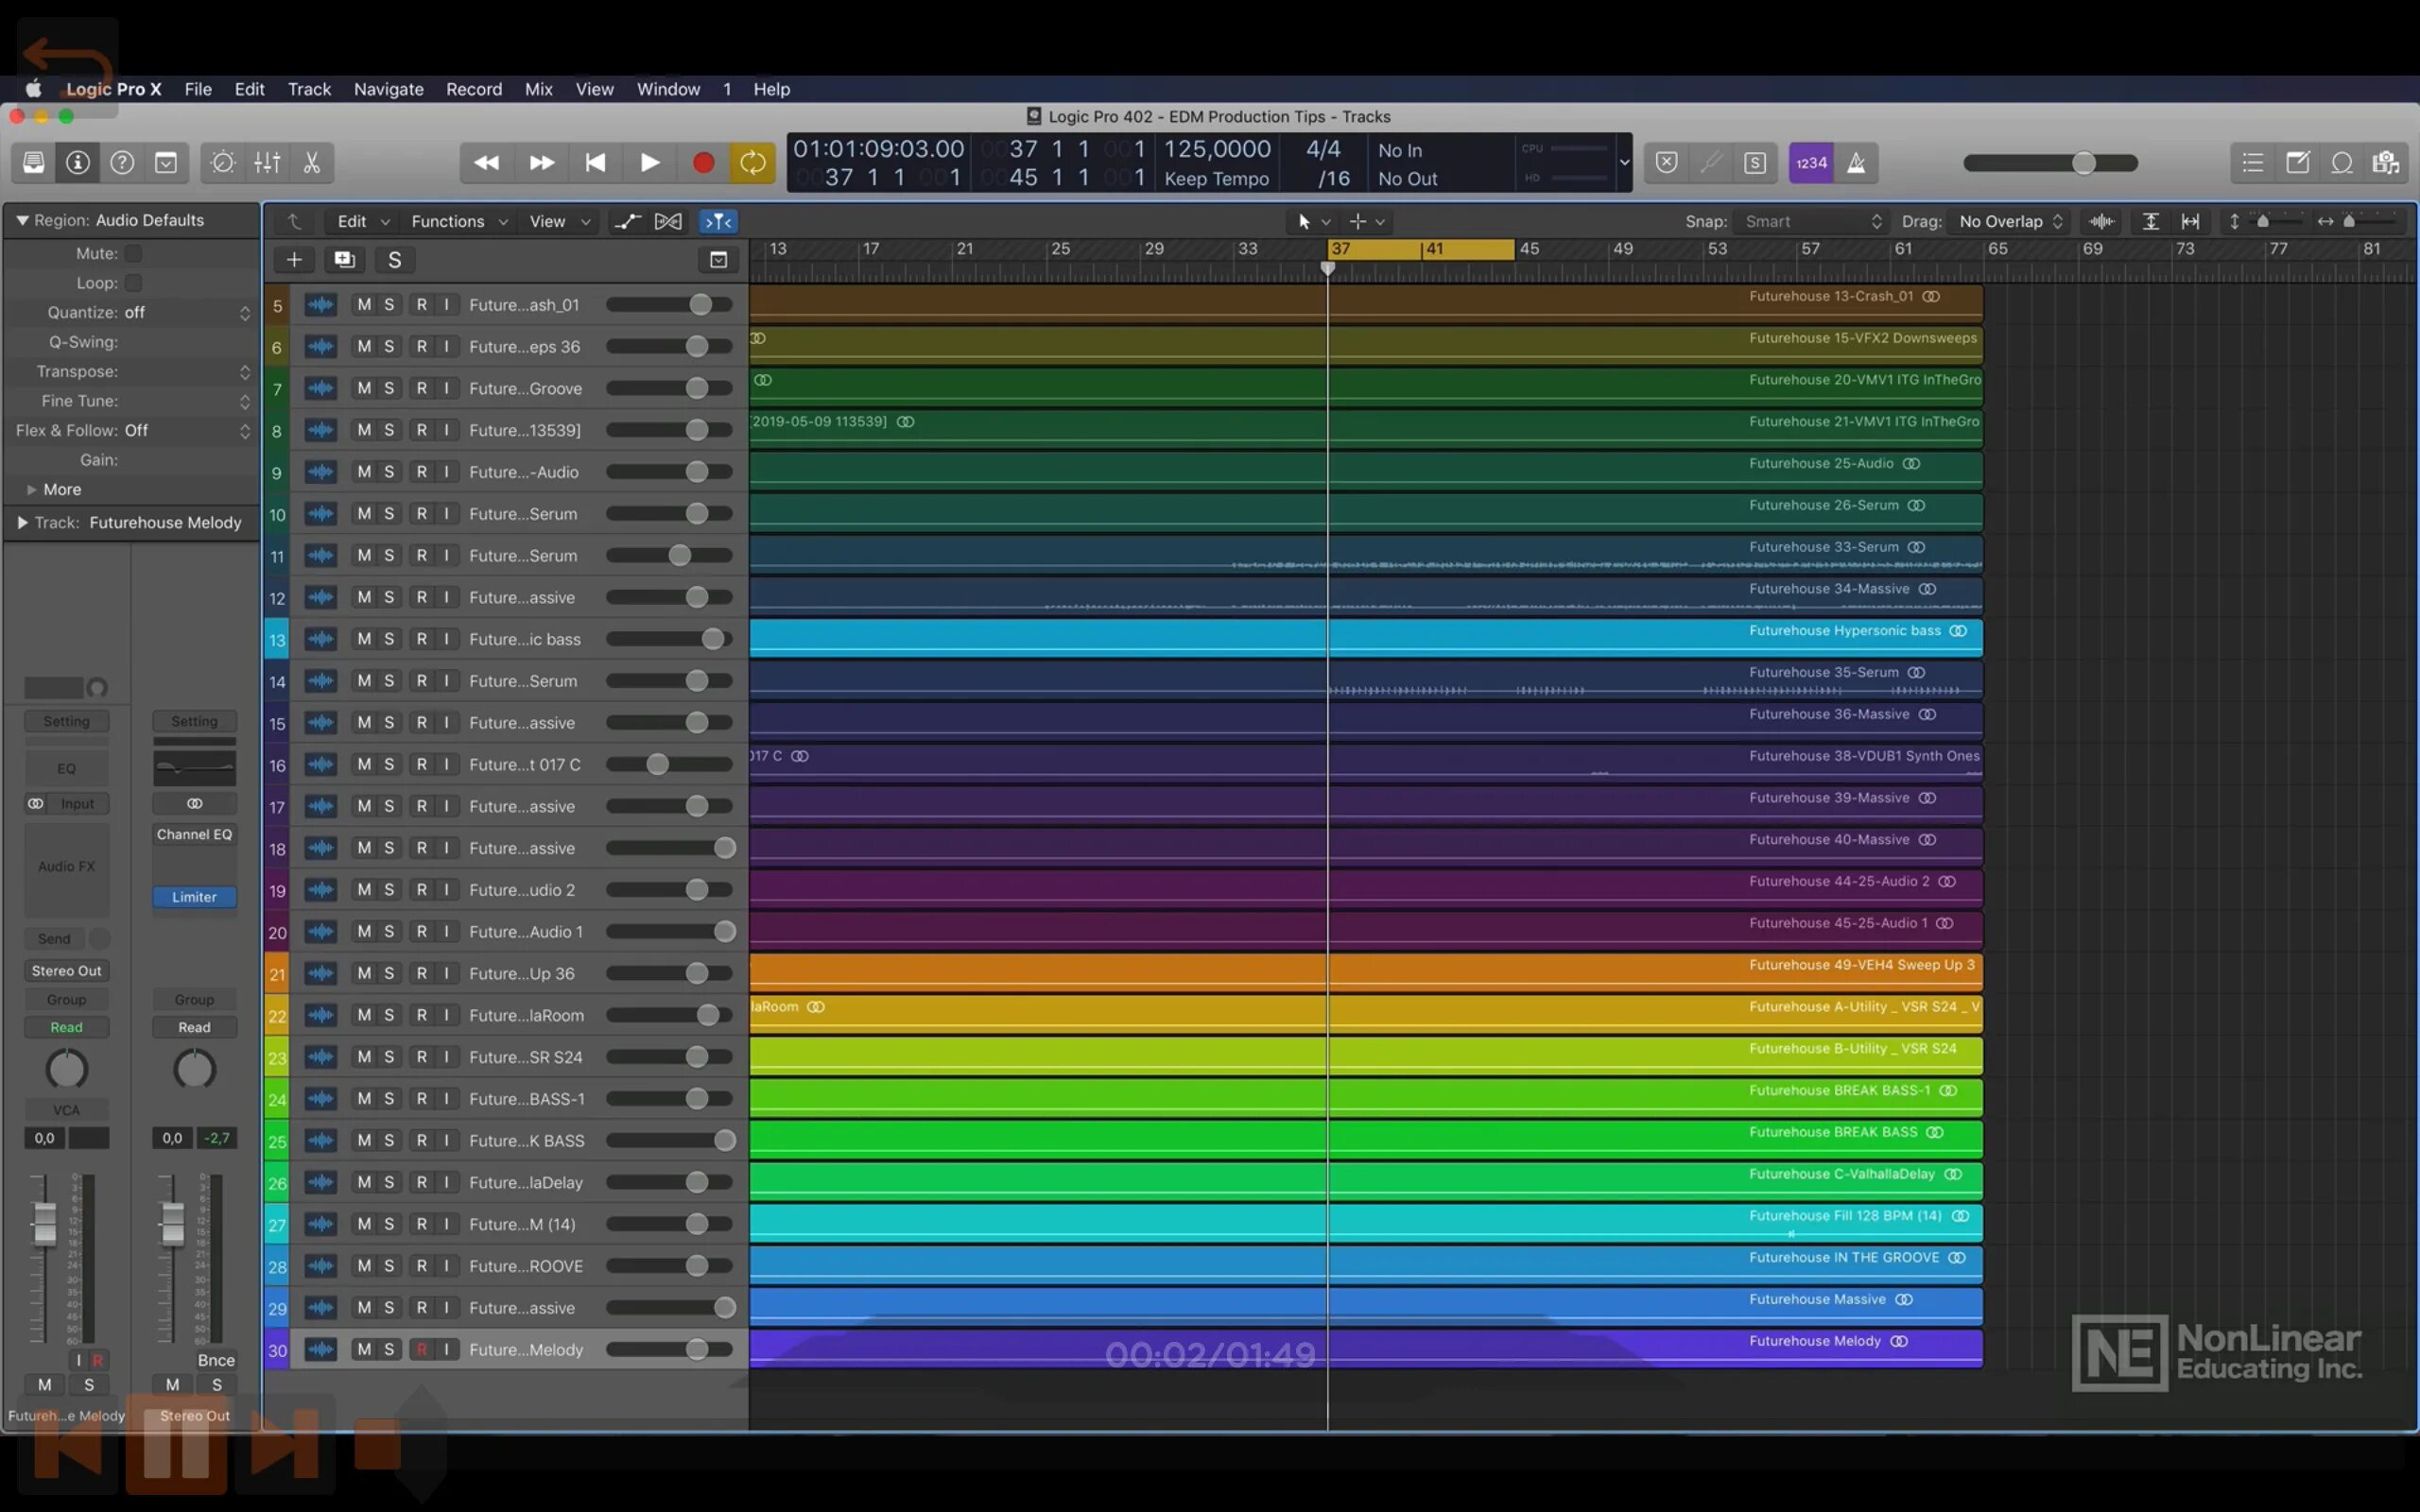Image resolution: width=2420 pixels, height=1512 pixels.
Task: Enable the Region Mute checkbox
Action: tap(133, 254)
